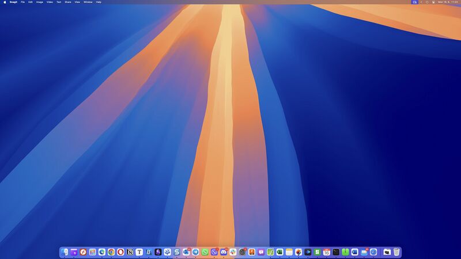
Task: Open the Share menu
Action: click(x=67, y=2)
